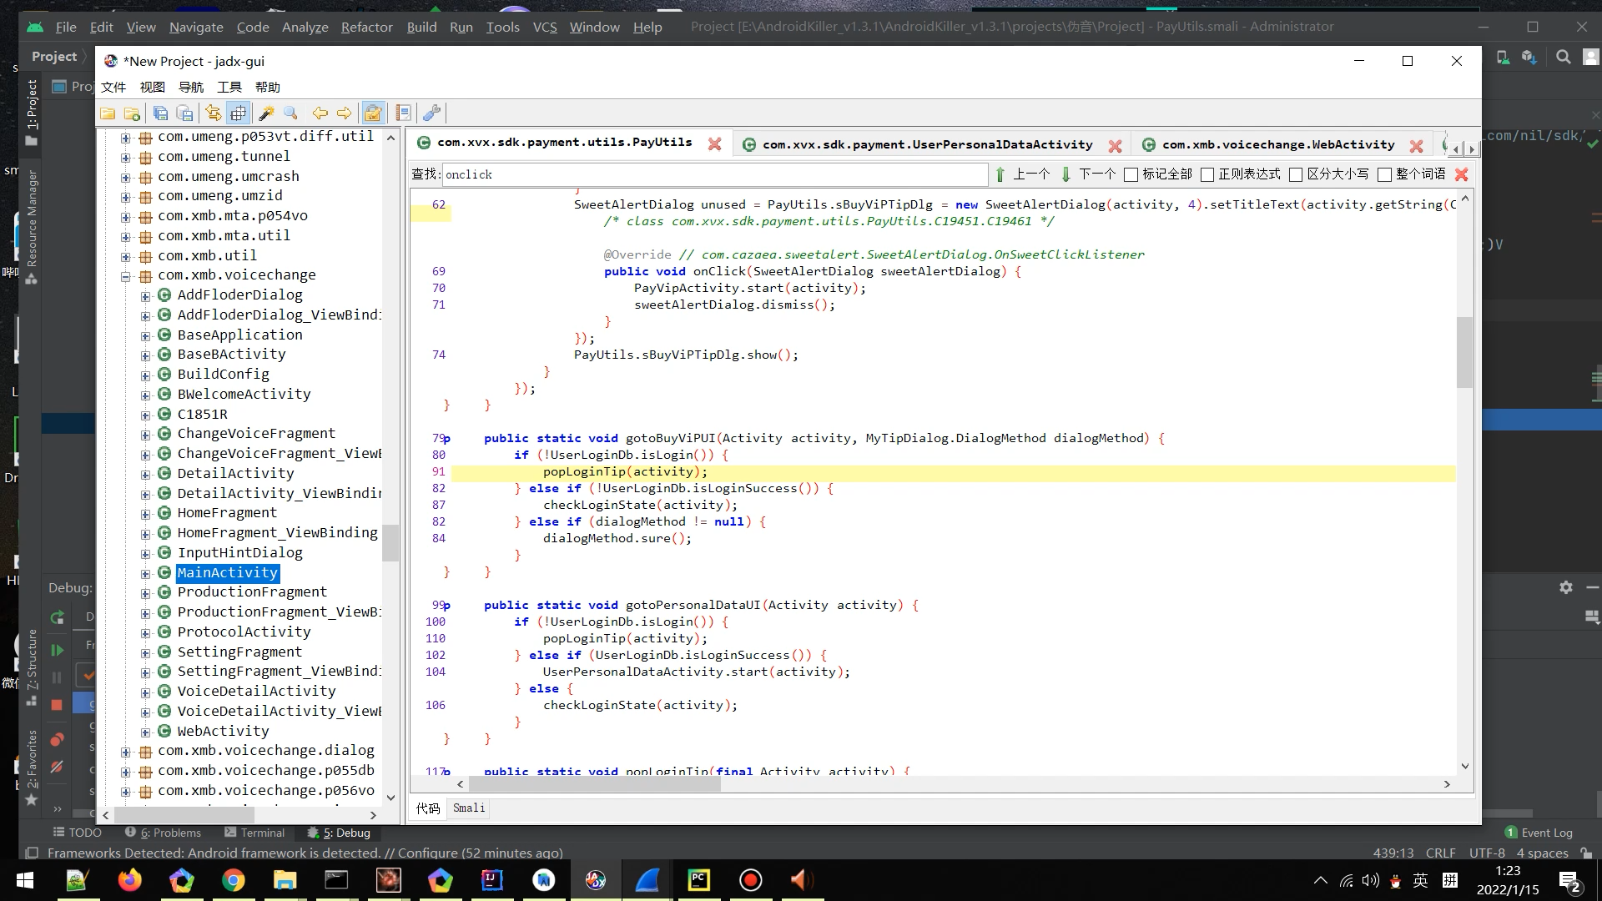Image resolution: width=1602 pixels, height=901 pixels.
Task: Click the green up arrow for previous match
Action: 1000,174
